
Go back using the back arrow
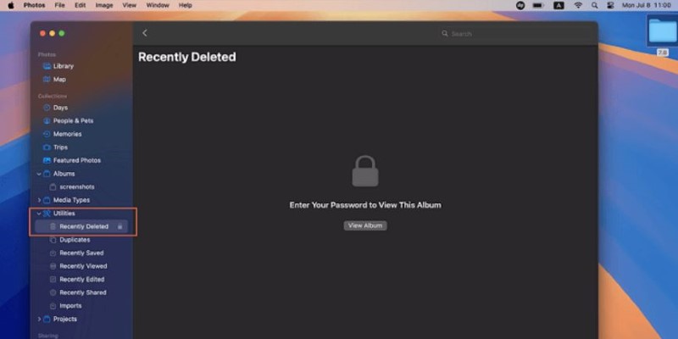145,33
